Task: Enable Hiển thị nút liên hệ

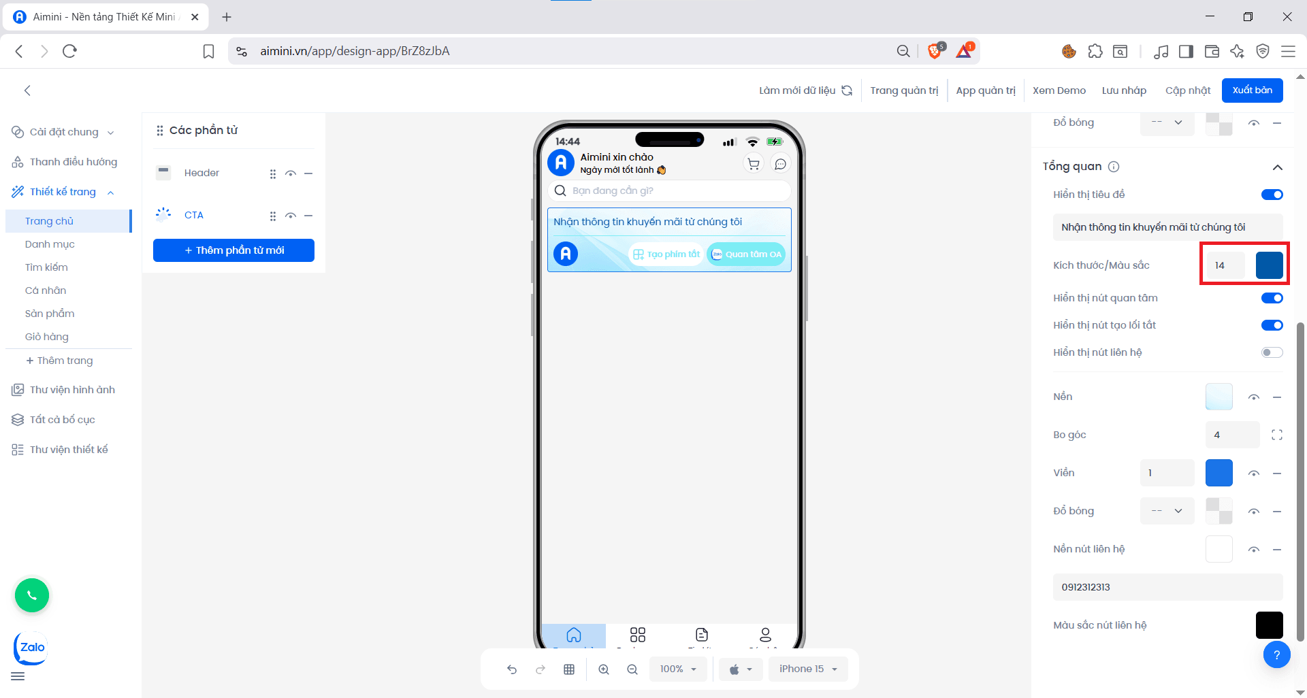Action: coord(1272,352)
